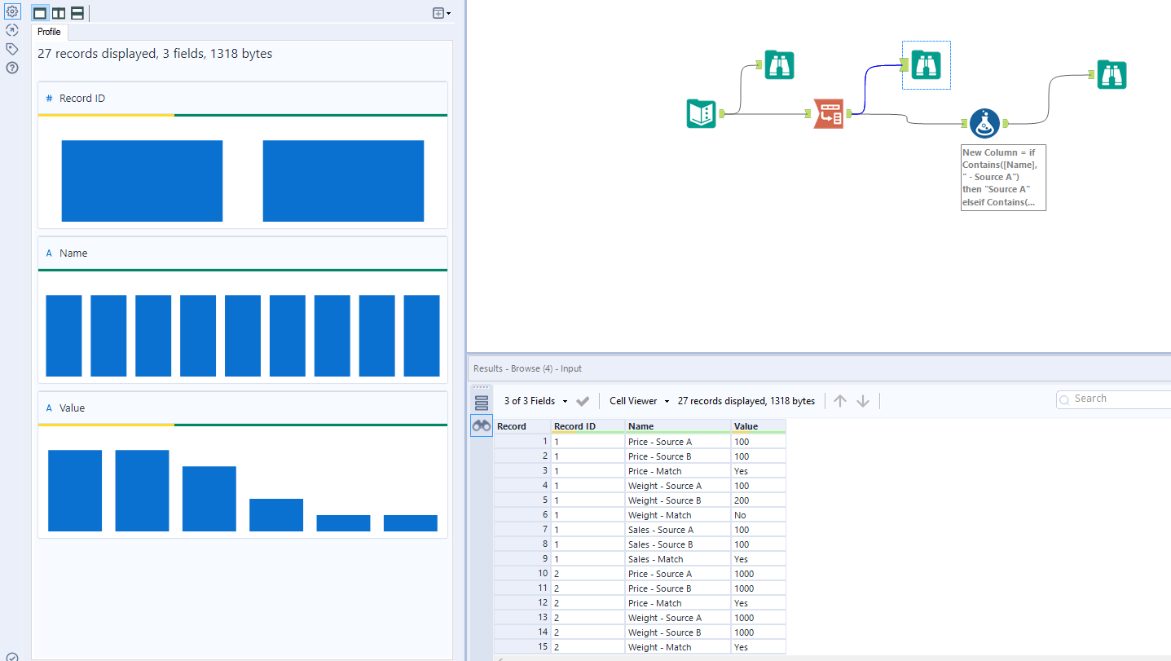Select the Input Data tool on the canvas
This screenshot has height=661, width=1171.
(x=701, y=114)
